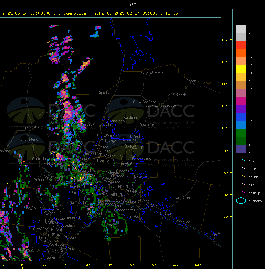Select the 'Mirador' map label

pyautogui.click(x=134, y=216)
